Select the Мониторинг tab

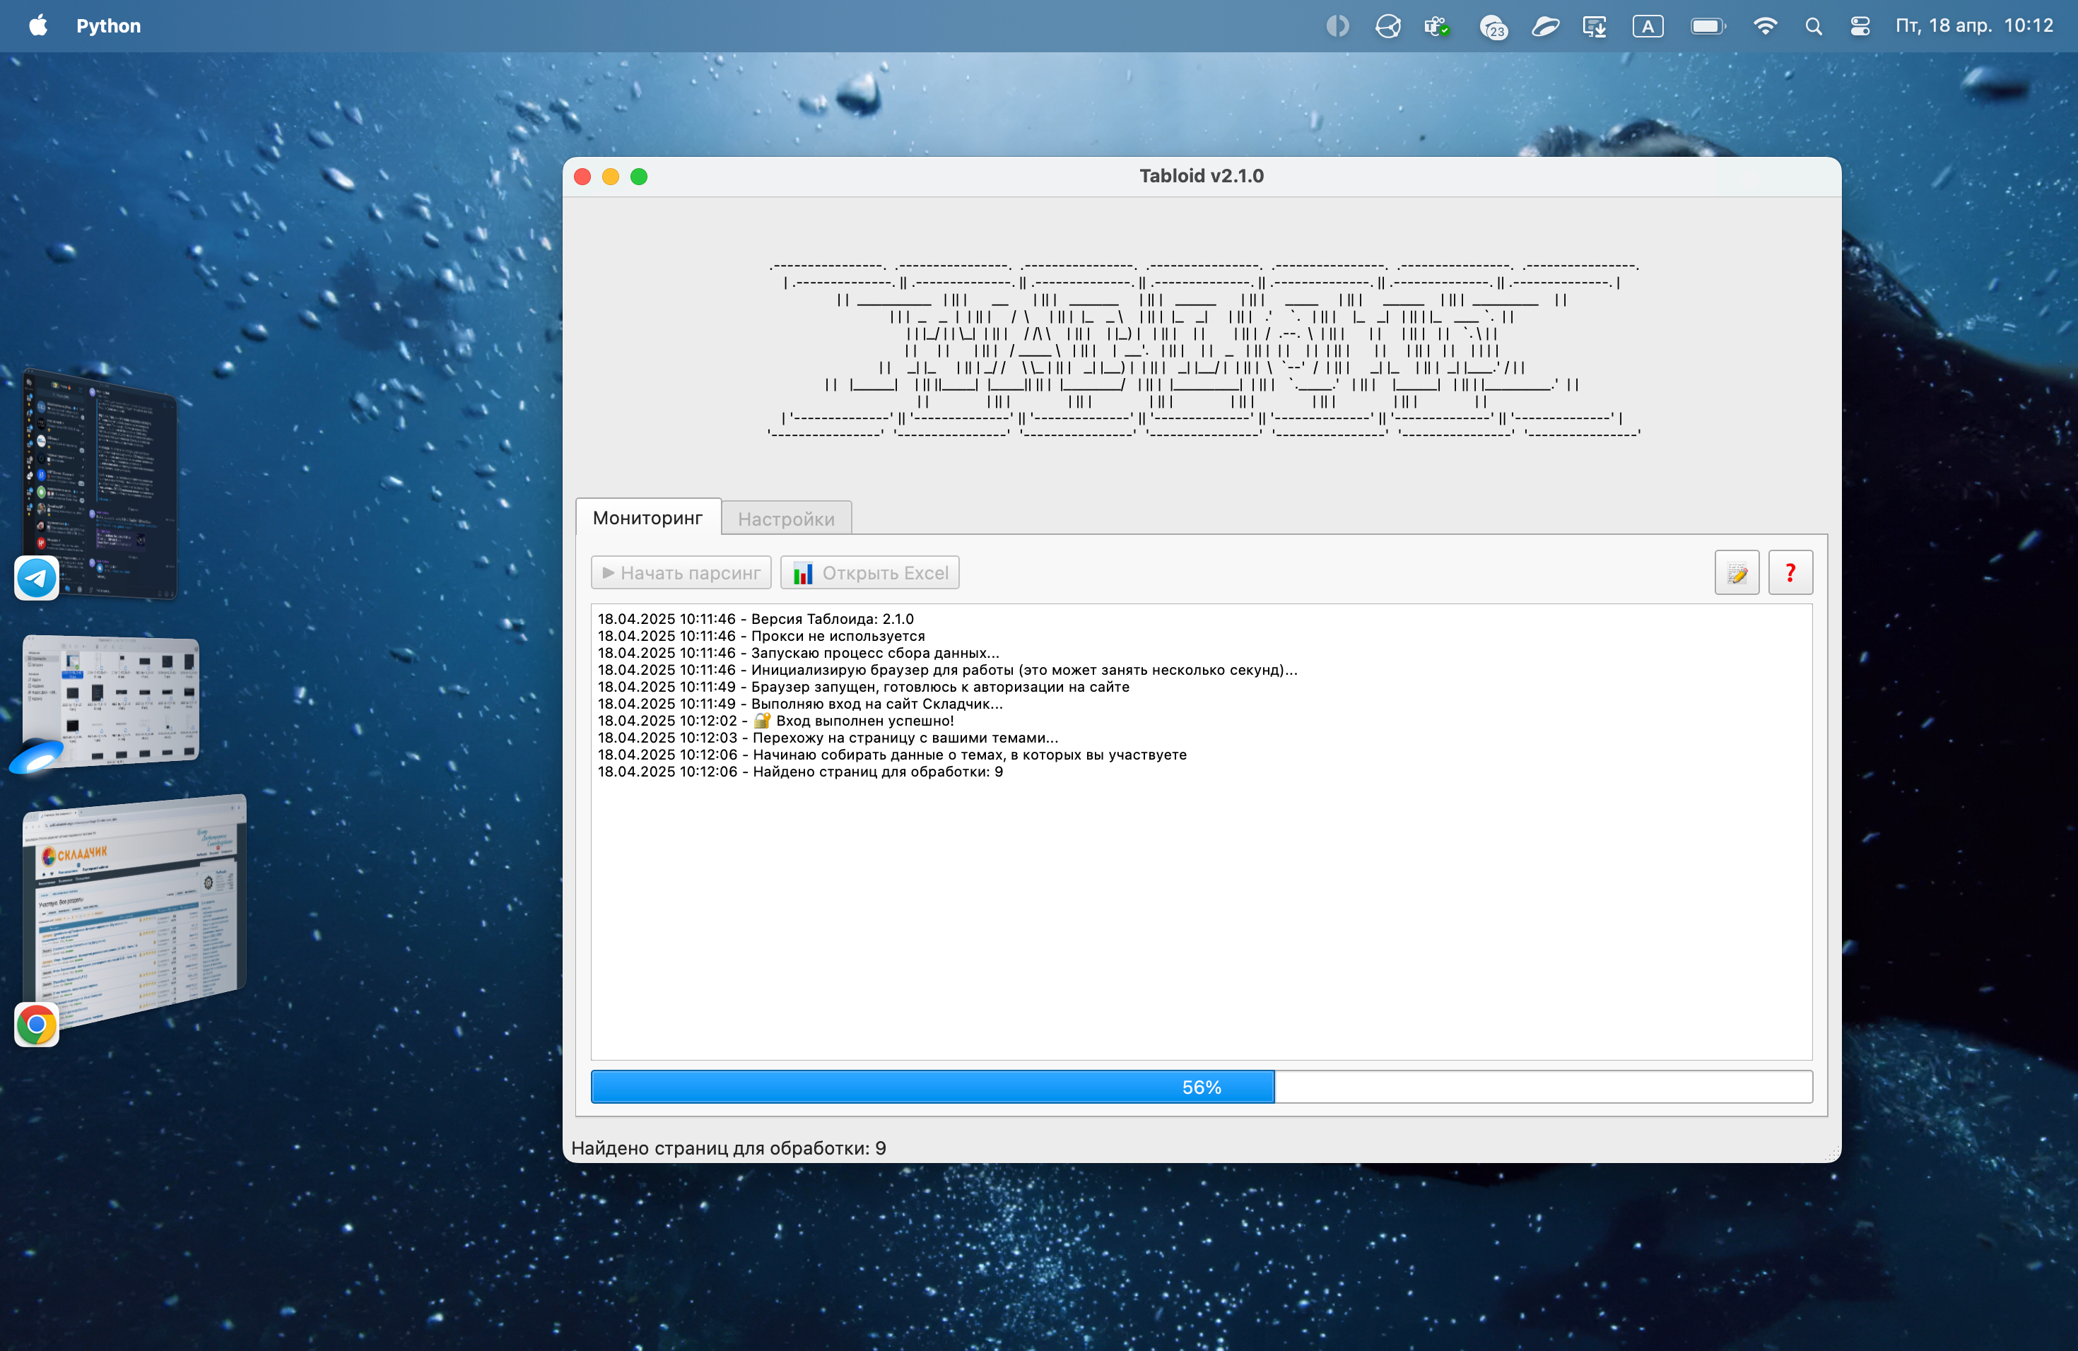click(648, 517)
